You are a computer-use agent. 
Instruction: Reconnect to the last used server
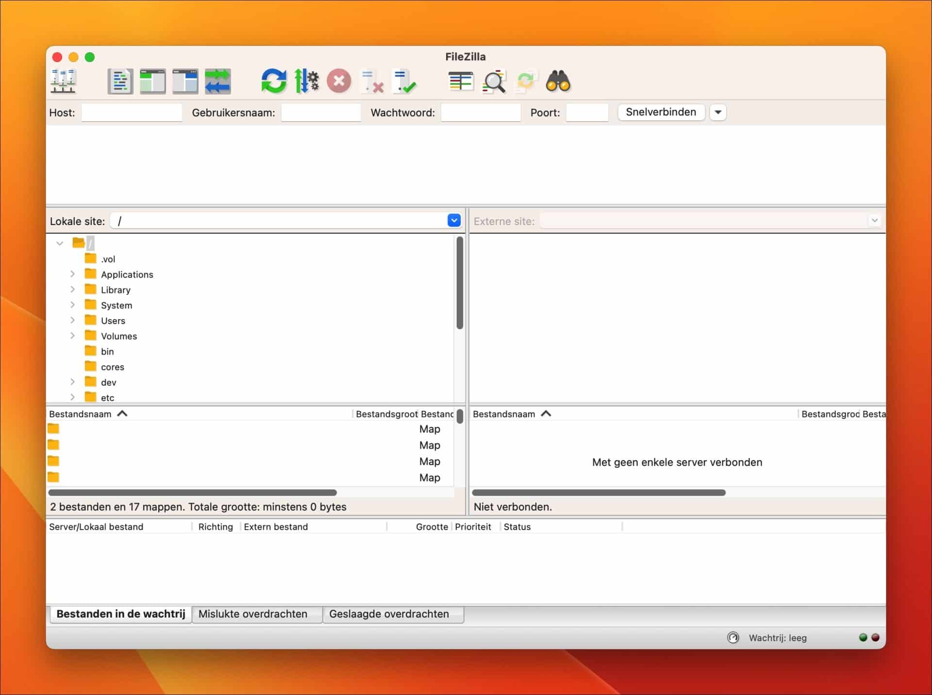pyautogui.click(x=405, y=81)
